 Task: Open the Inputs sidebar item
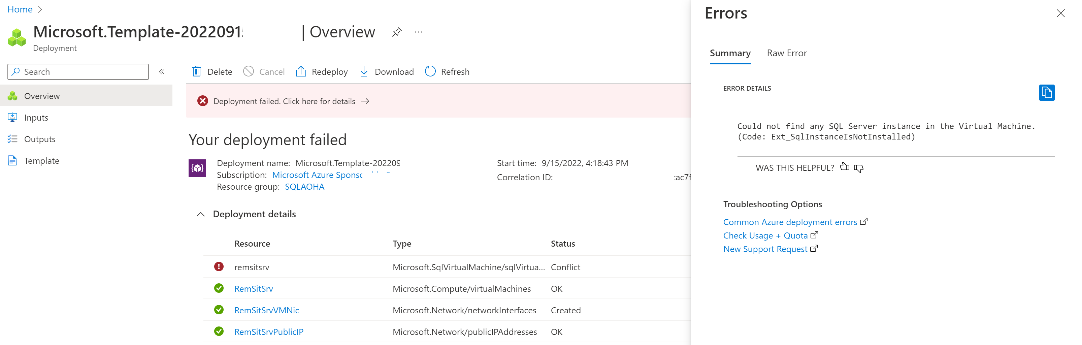[86, 118]
